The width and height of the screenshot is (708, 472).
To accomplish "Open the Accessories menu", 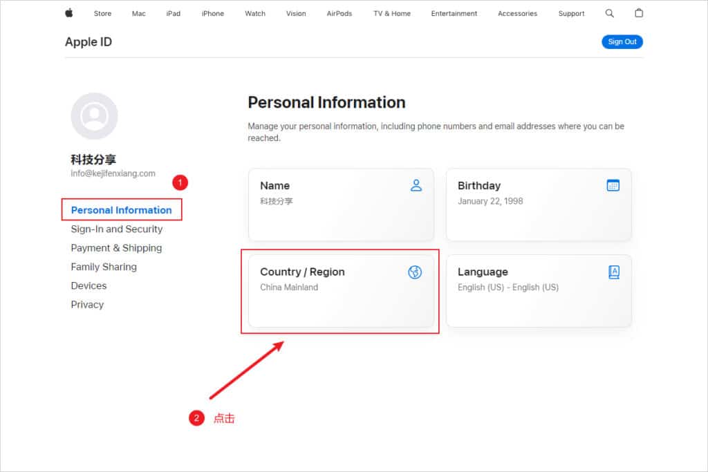I will [x=517, y=14].
